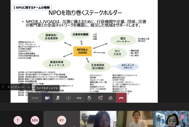This screenshot has width=189, height=127.
Task: Hang up the call with the red button
Action: (x=121, y=98)
